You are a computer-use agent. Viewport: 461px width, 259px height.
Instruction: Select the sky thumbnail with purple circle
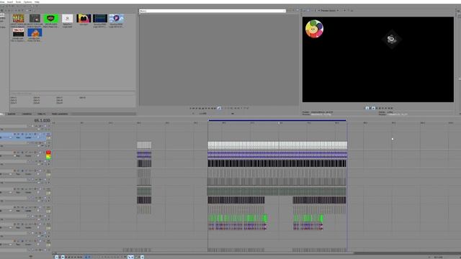[x=117, y=19]
